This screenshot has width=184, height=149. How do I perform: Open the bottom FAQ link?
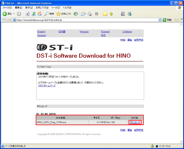[x=123, y=130]
